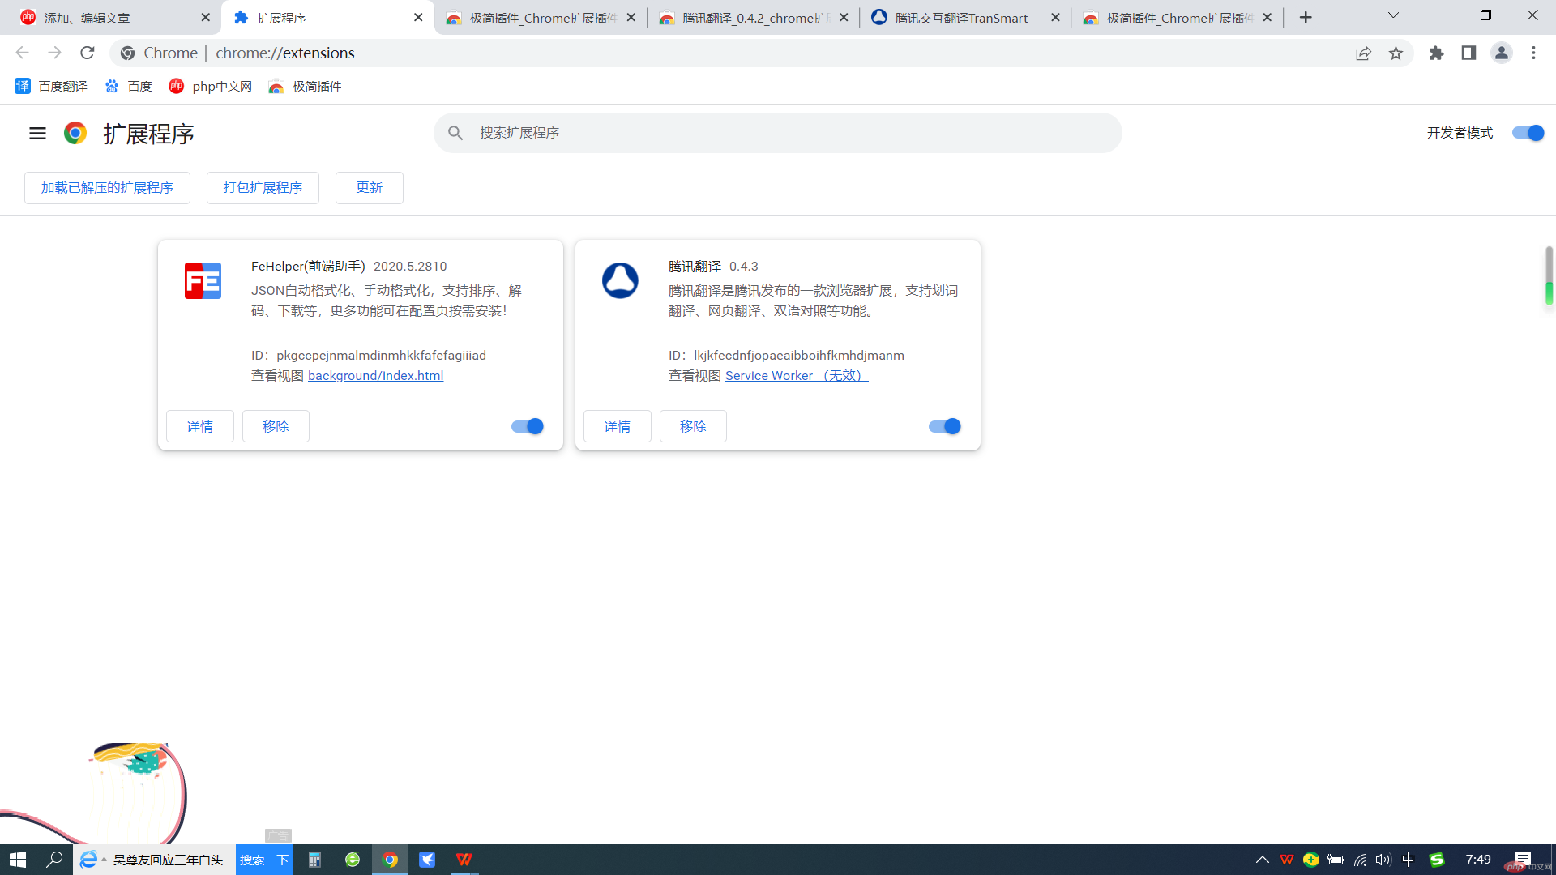Viewport: 1556px width, 875px height.
Task: Open the extensions hamburger menu
Action: 37,133
